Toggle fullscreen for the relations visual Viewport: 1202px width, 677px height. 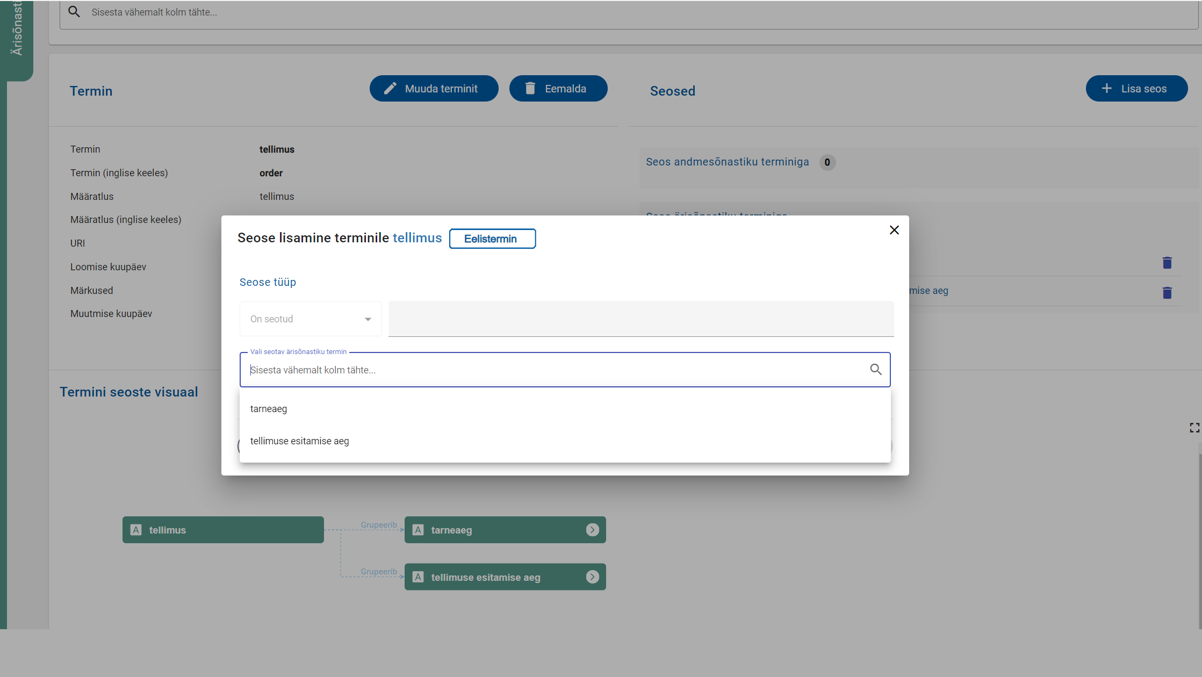1194,428
